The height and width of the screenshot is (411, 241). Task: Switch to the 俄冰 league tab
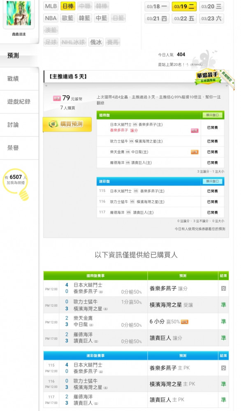click(96, 42)
